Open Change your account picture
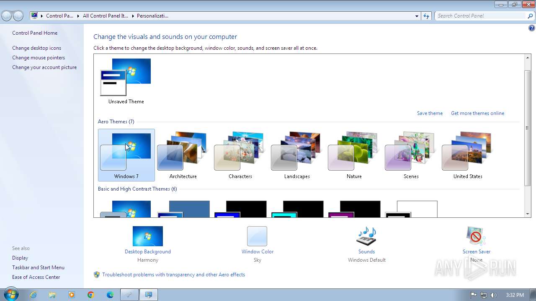Screen dimensions: 536x301 point(44,67)
